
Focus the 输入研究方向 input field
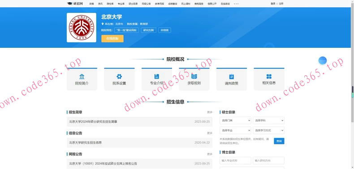(268, 161)
